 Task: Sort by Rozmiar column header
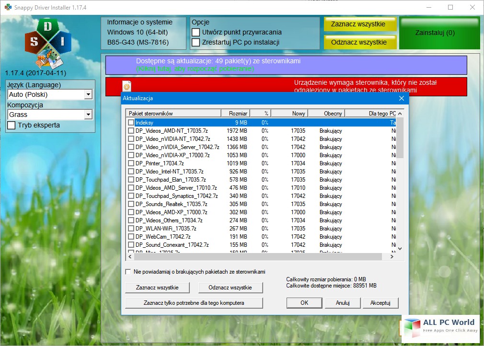[x=235, y=113]
